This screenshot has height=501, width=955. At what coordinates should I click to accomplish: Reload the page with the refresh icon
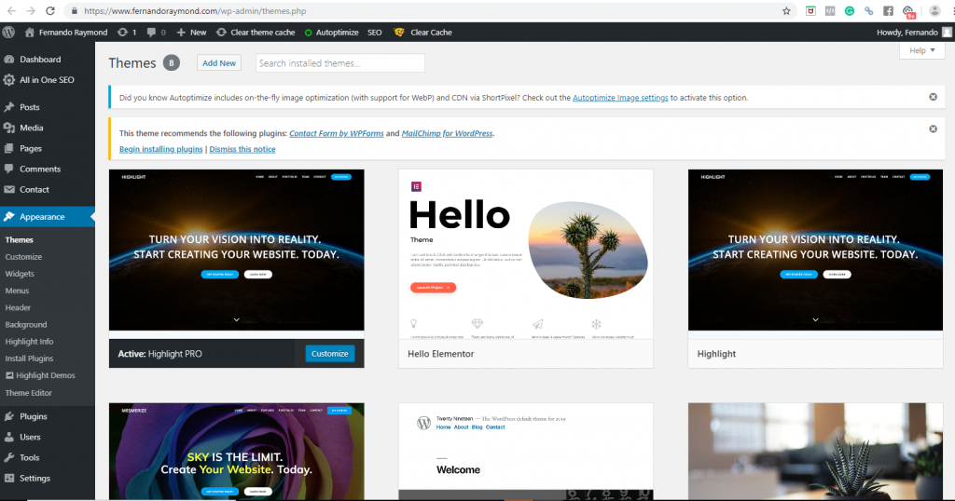coord(50,11)
